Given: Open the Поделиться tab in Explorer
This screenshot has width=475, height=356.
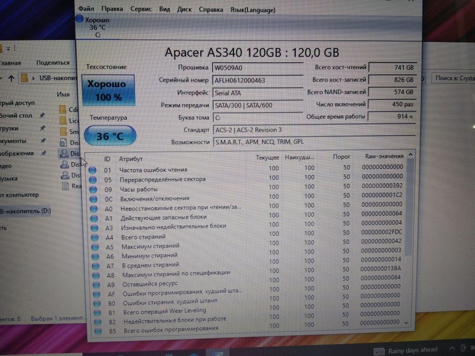Looking at the screenshot, I should click(x=53, y=63).
